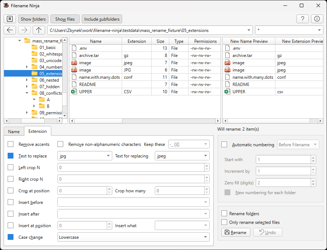This screenshot has width=327, height=250.
Task: Enable Automatic numbering
Action: pyautogui.click(x=224, y=144)
